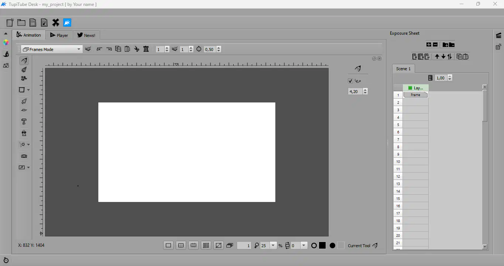Select the Tweening motion tool
The height and width of the screenshot is (266, 504).
click(23, 144)
